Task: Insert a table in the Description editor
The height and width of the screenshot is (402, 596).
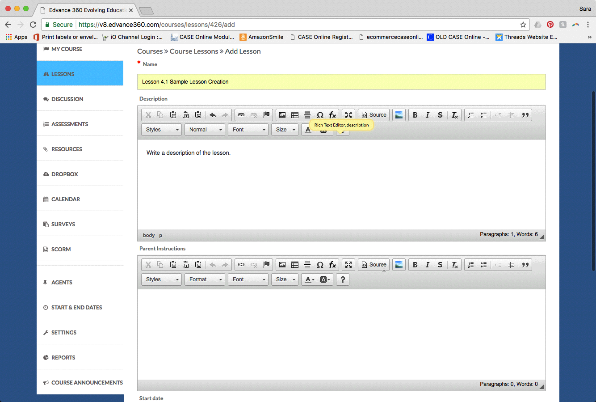Action: coord(295,115)
